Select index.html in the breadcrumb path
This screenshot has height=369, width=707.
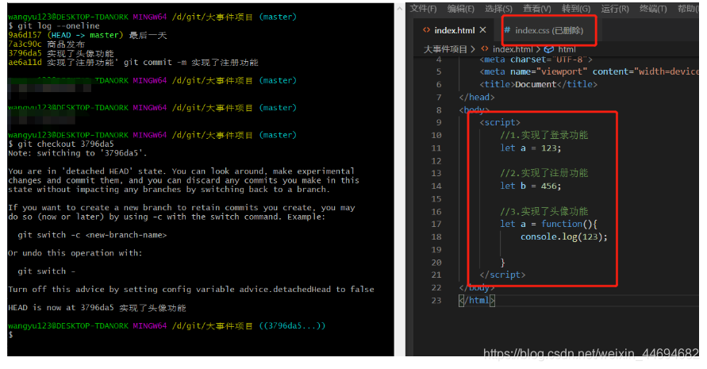point(513,49)
